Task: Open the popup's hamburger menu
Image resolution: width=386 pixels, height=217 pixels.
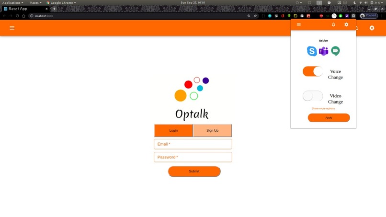Action: 299,24
